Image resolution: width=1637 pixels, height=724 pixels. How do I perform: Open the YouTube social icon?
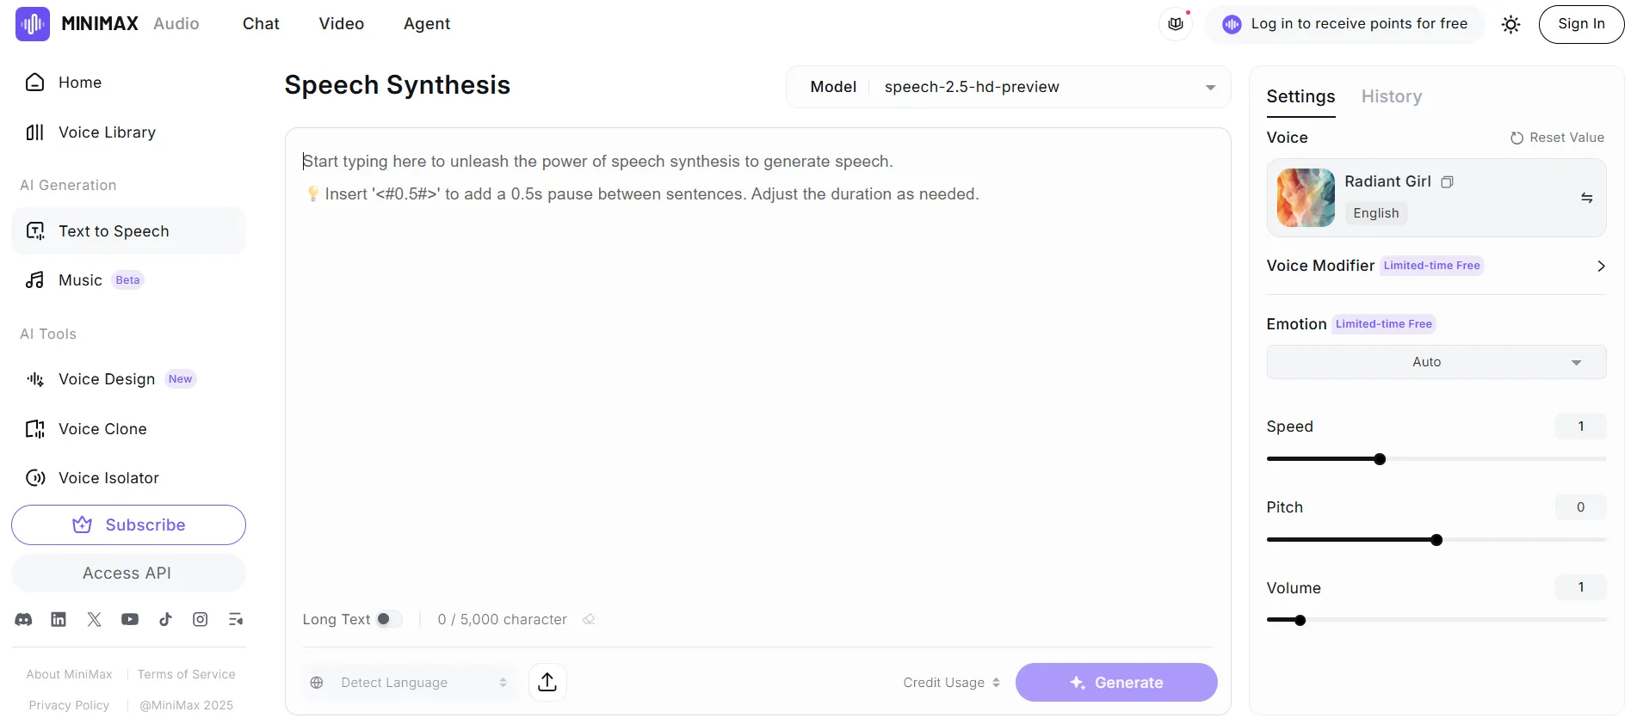click(x=130, y=619)
